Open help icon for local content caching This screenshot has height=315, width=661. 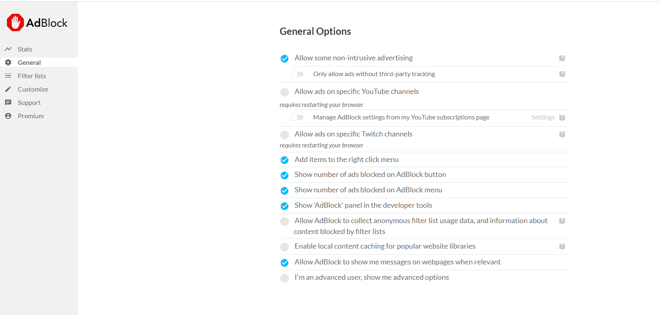coord(562,247)
